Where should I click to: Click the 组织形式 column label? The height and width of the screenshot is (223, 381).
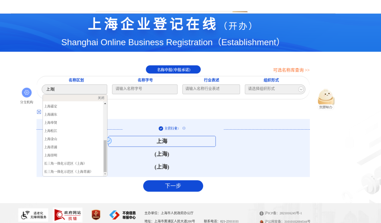click(x=271, y=80)
